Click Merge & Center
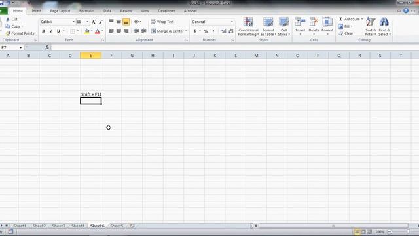 point(168,31)
